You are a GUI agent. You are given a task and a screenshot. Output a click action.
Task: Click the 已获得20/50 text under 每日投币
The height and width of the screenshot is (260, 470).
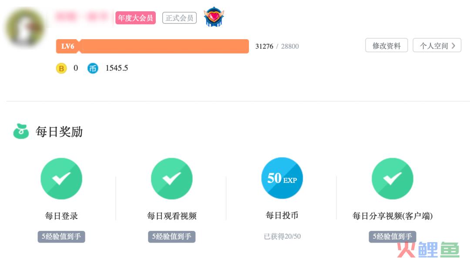click(x=282, y=236)
